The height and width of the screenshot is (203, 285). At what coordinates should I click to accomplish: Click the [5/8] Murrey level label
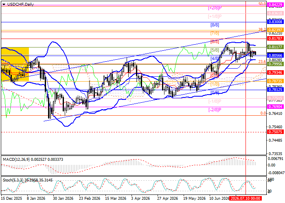(x=215, y=50)
